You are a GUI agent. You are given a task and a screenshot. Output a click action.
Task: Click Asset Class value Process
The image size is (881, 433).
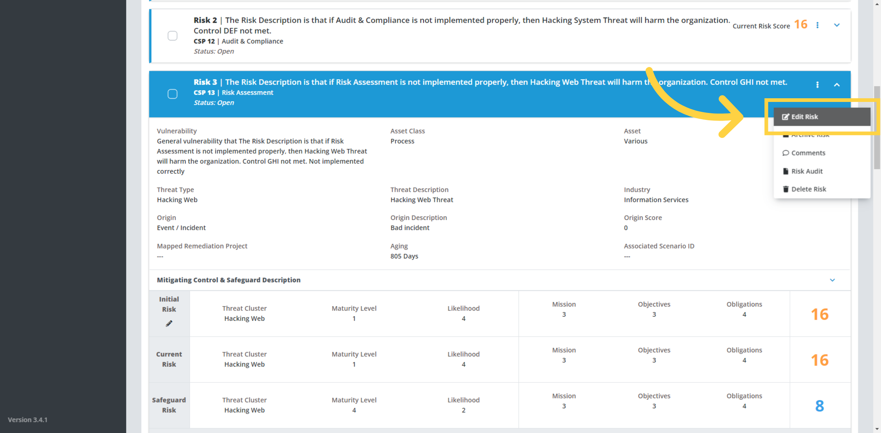pos(402,141)
